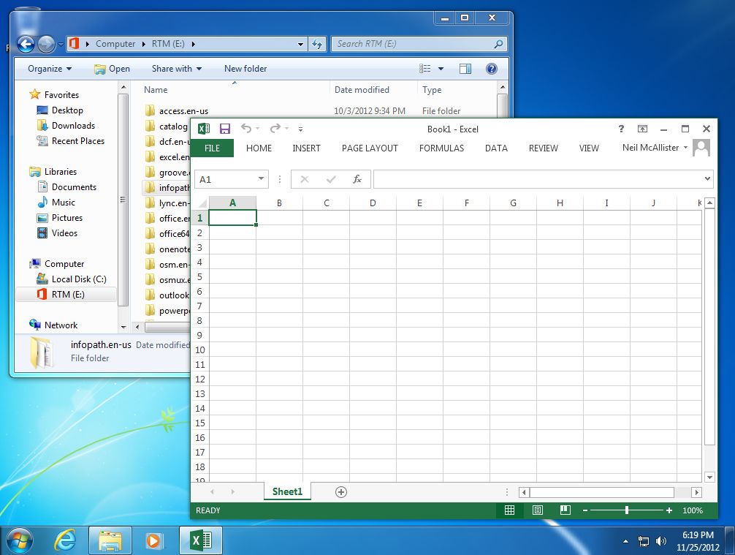735x555 pixels.
Task: Click the Select All corner of worksheet
Action: pos(202,203)
